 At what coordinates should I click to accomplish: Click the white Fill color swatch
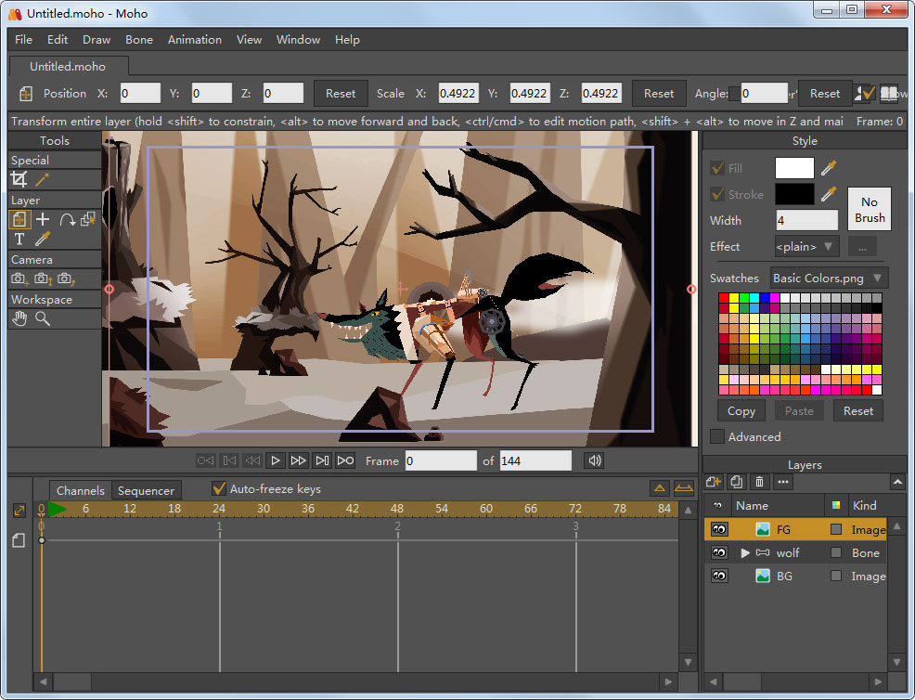794,168
